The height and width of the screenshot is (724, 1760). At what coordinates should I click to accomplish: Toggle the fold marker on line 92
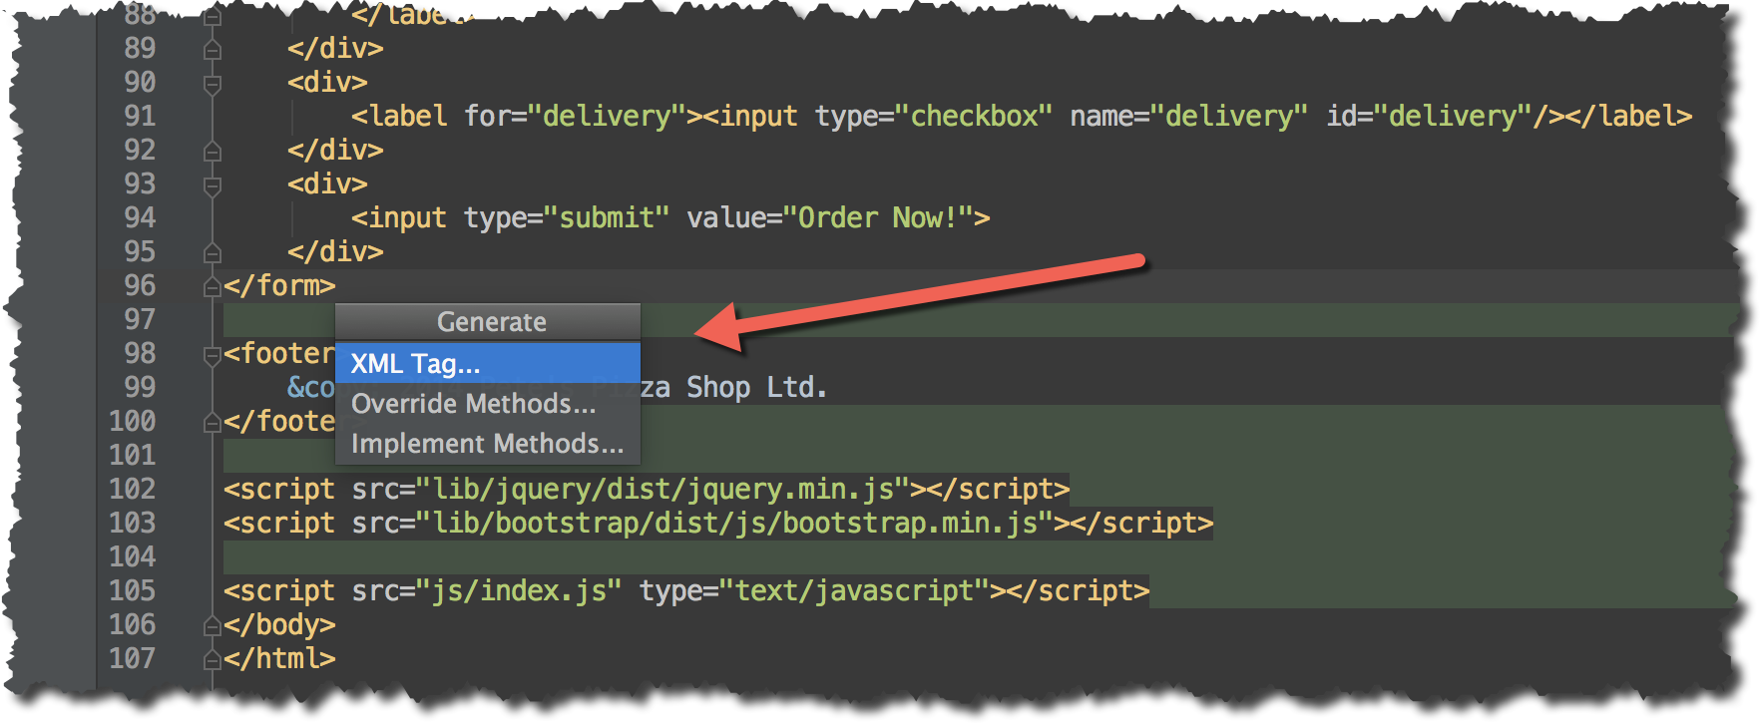point(212,152)
